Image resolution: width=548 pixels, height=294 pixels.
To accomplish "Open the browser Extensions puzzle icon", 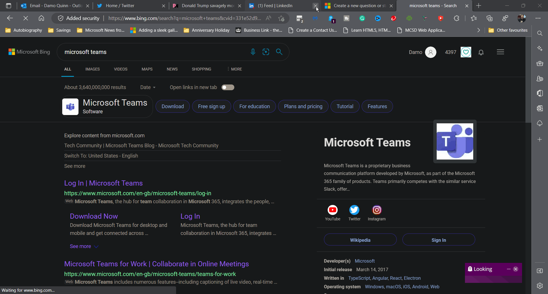I will 456,18.
